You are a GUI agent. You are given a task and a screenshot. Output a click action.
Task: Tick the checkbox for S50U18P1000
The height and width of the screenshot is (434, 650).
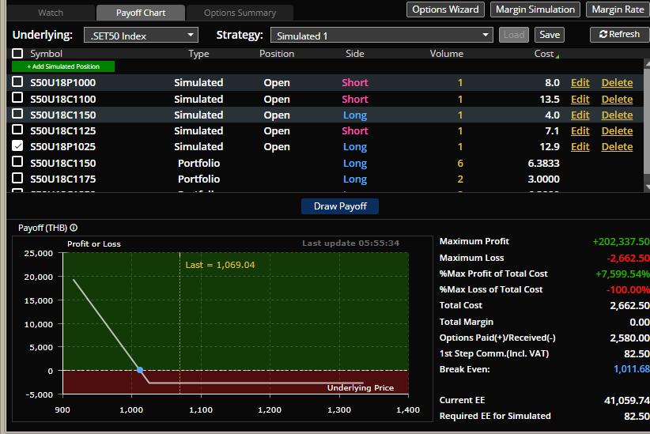(x=17, y=82)
